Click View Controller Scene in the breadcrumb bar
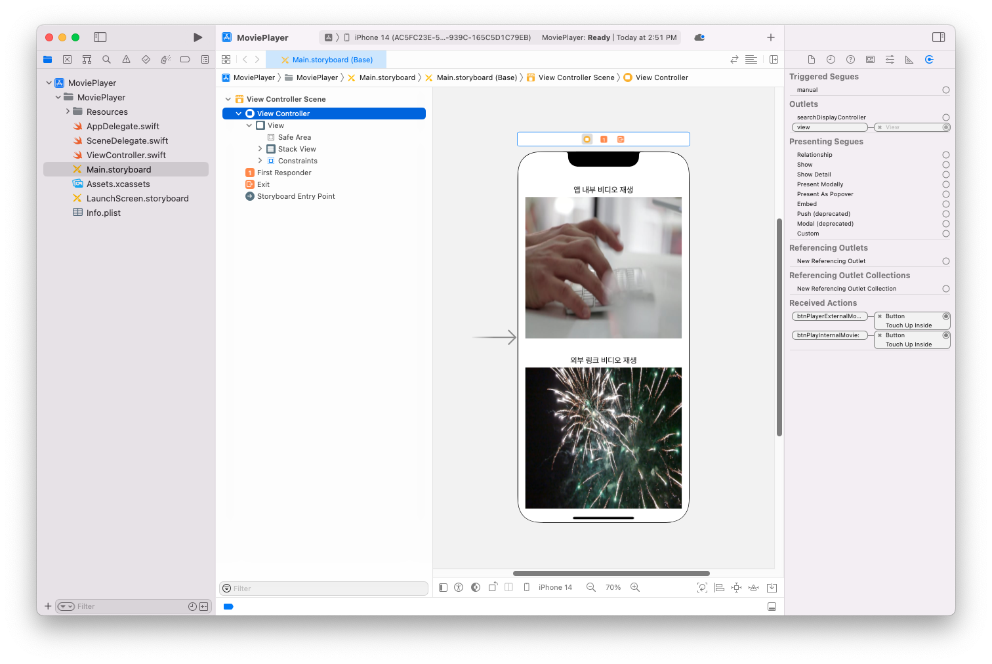Viewport: 992px width, 664px height. [571, 77]
